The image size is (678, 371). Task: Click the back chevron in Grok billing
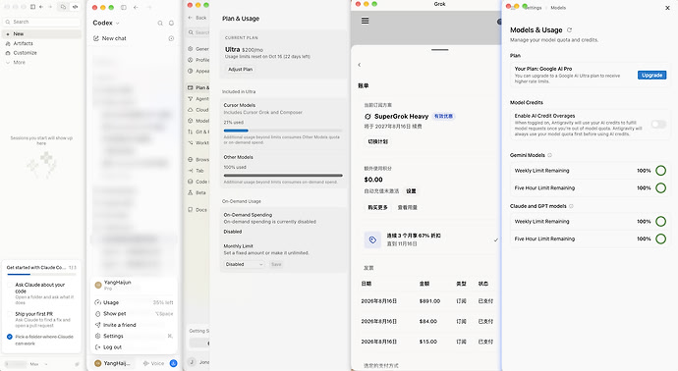359,65
